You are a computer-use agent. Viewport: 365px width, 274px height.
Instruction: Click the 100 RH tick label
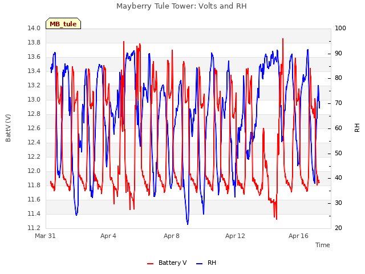[340, 28]
